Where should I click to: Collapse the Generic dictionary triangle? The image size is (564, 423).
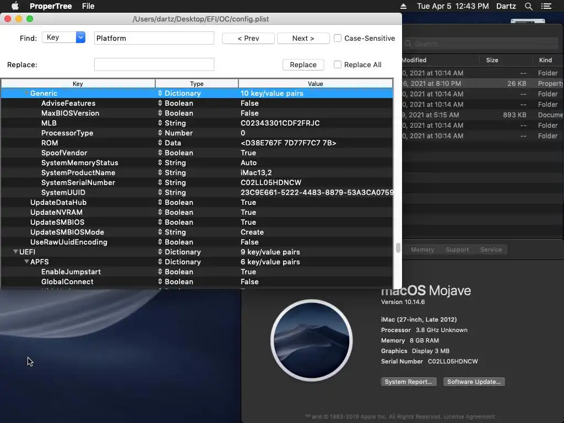26,93
